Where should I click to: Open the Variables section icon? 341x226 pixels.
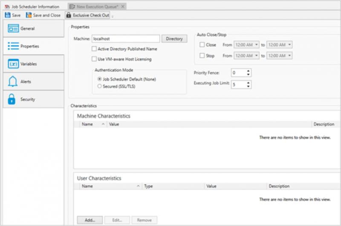14,64
